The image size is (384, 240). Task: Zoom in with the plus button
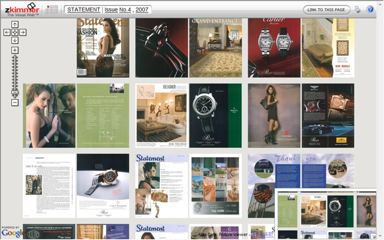tap(15, 50)
